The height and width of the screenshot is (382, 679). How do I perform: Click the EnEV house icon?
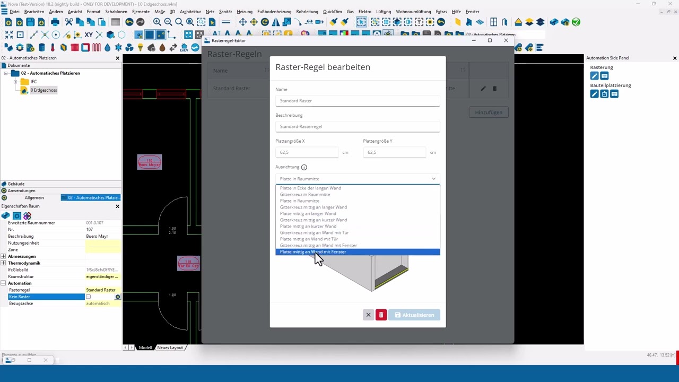(184, 48)
